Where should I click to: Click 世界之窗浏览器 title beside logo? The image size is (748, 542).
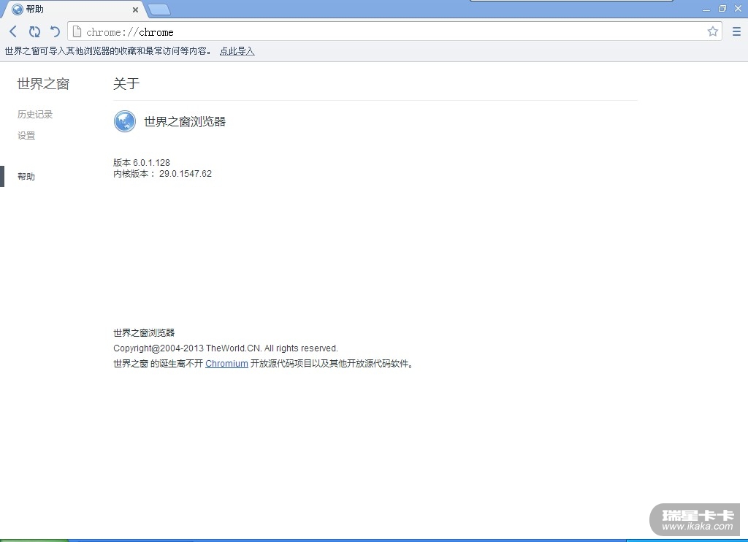pos(185,122)
